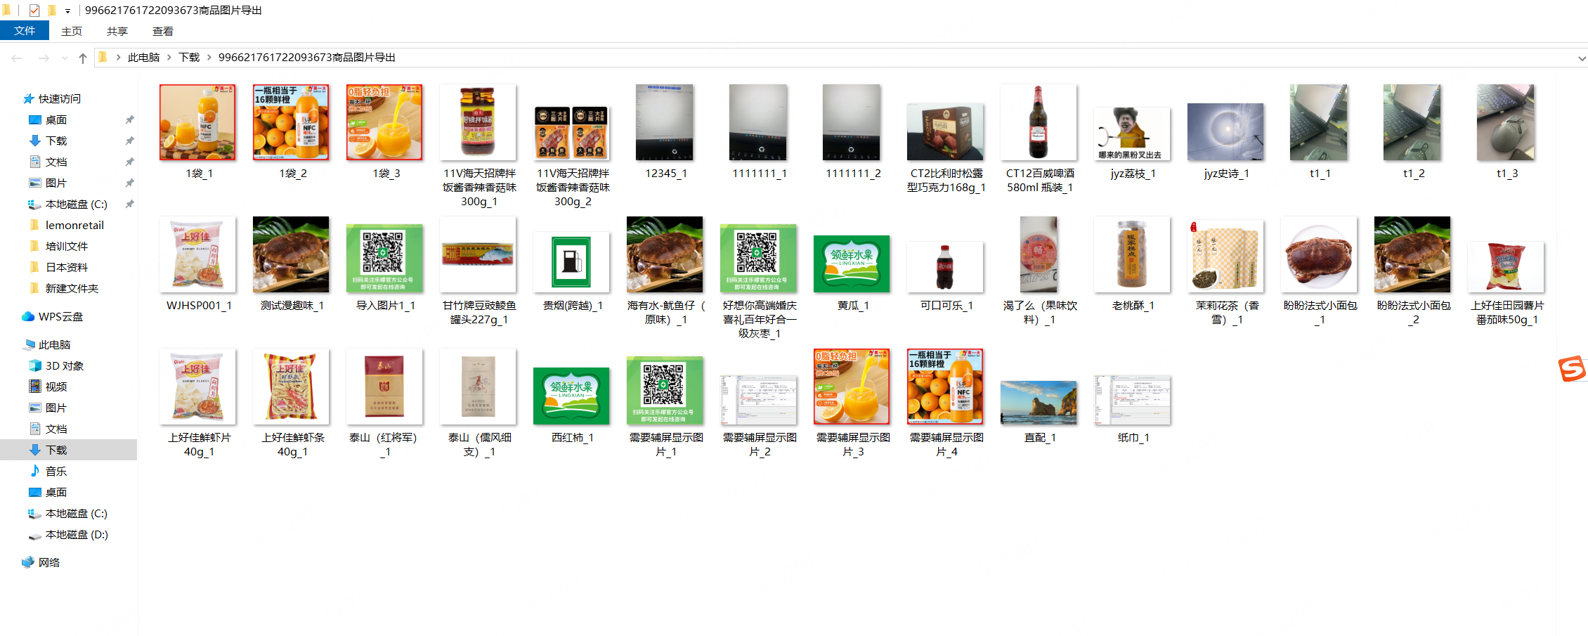
Task: Open the recent locations dropdown arrow
Action: 65,58
